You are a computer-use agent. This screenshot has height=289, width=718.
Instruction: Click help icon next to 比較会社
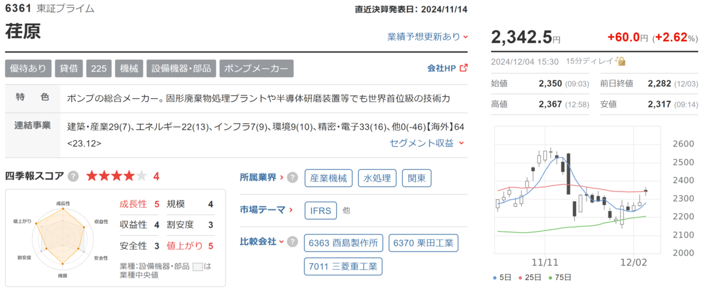(x=293, y=242)
